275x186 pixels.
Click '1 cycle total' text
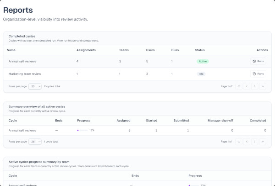[x=51, y=142]
